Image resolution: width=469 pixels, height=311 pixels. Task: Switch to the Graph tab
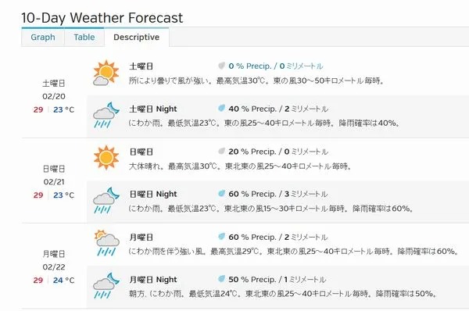tap(43, 37)
